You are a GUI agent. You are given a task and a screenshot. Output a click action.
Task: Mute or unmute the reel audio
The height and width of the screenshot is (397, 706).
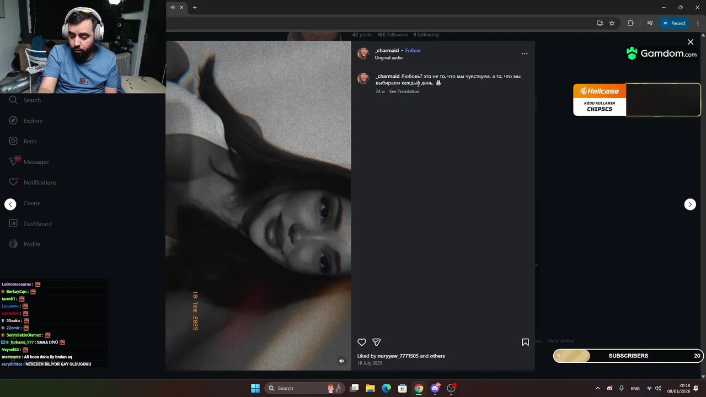point(341,361)
